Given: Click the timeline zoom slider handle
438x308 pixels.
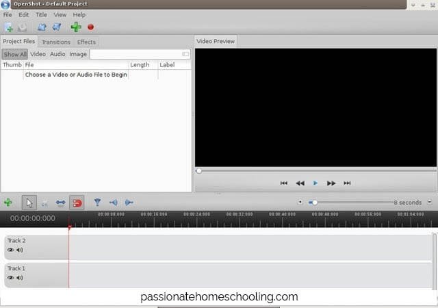Looking at the screenshot, I should [x=315, y=202].
